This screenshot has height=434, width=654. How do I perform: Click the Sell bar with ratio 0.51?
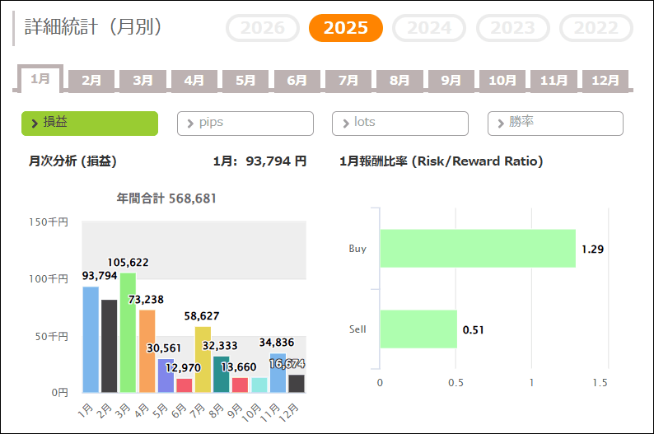pyautogui.click(x=418, y=329)
